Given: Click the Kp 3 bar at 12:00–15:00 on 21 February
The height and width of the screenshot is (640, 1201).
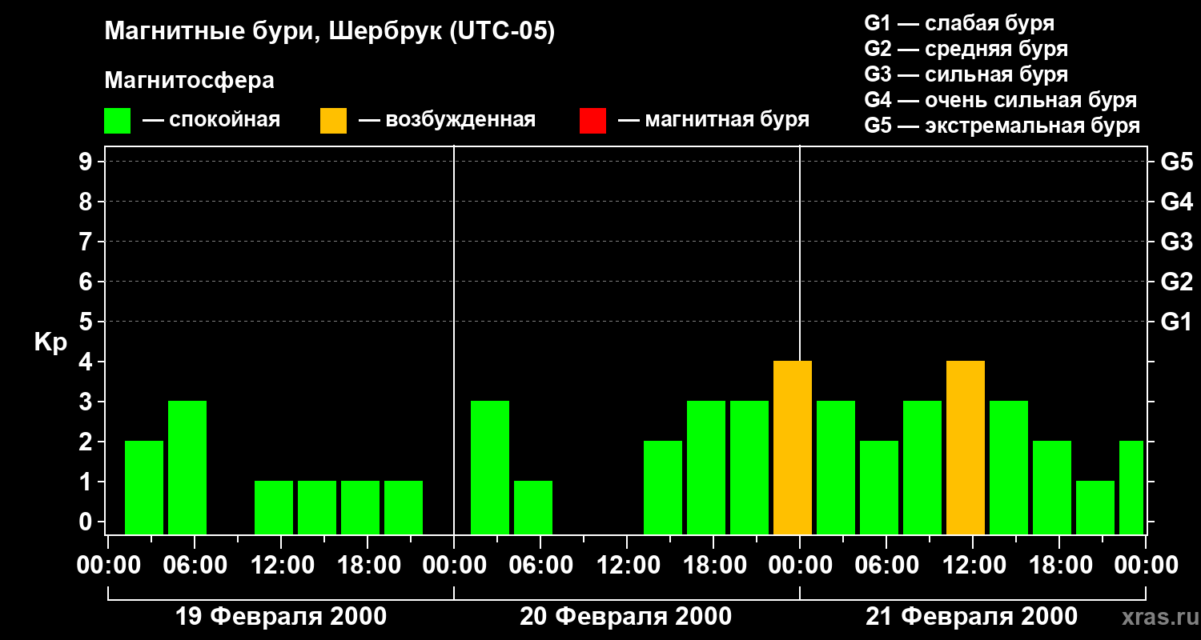Looking at the screenshot, I should (x=1009, y=467).
